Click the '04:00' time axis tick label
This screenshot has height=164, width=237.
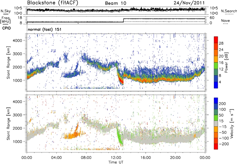coord(57,158)
